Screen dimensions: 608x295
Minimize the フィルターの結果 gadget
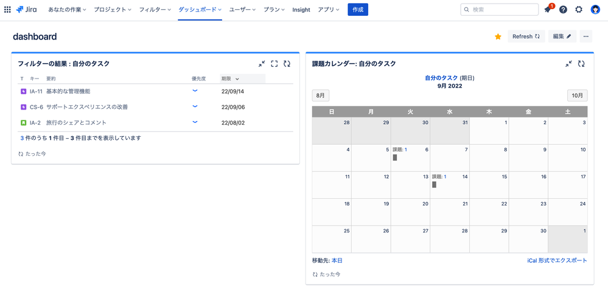click(262, 64)
